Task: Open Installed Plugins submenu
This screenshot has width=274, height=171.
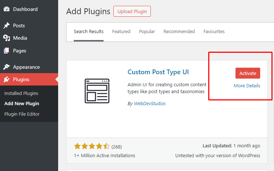Action: (x=21, y=93)
